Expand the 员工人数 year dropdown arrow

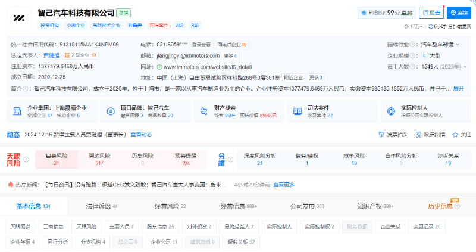click(465, 67)
